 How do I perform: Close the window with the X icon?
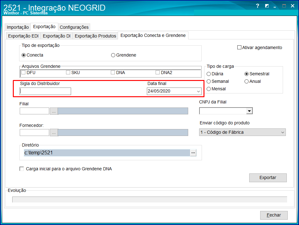(292, 6)
